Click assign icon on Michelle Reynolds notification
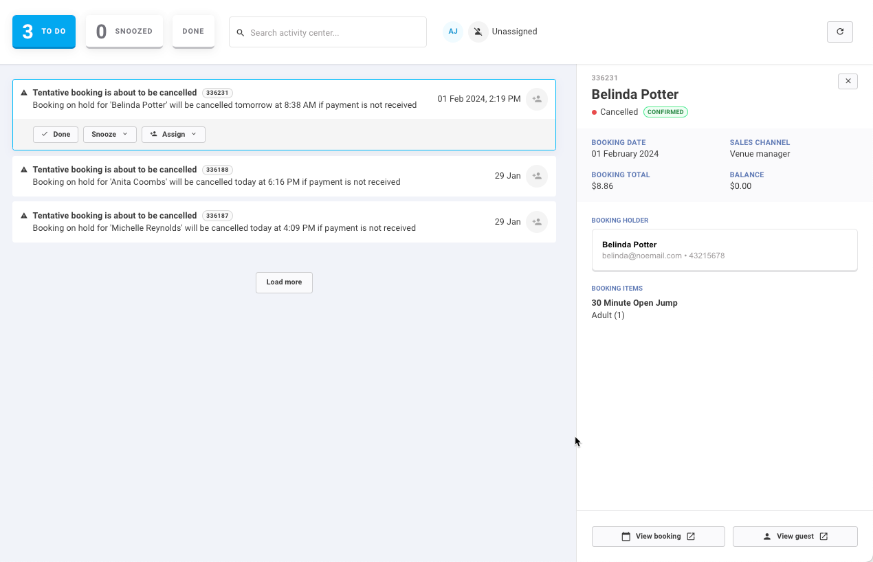 point(537,222)
